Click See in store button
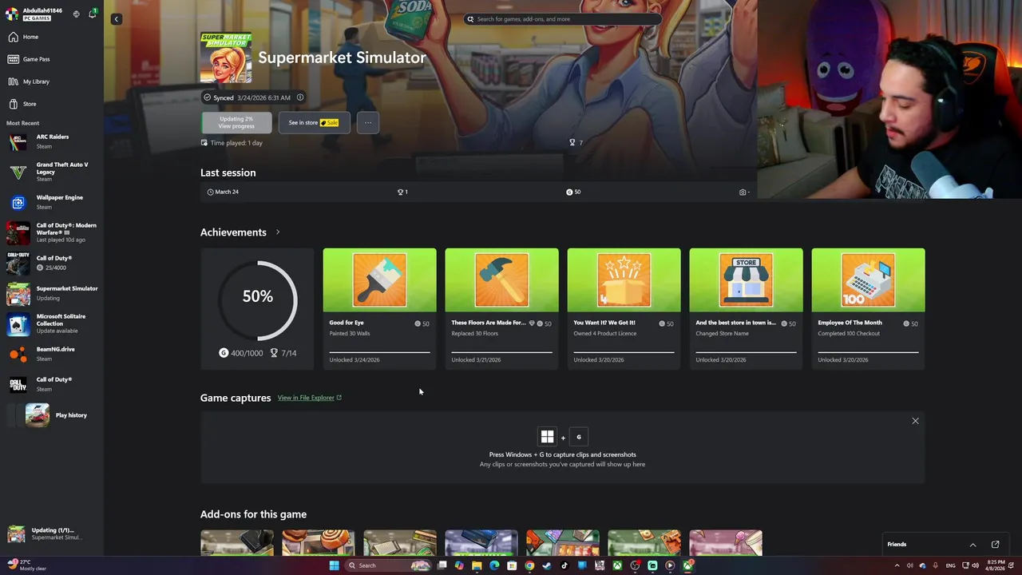This screenshot has width=1022, height=575. point(314,122)
